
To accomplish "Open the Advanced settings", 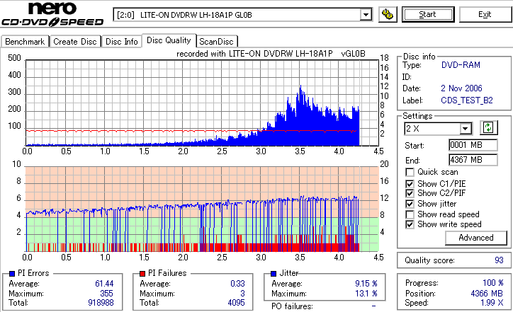I will click(x=476, y=238).
